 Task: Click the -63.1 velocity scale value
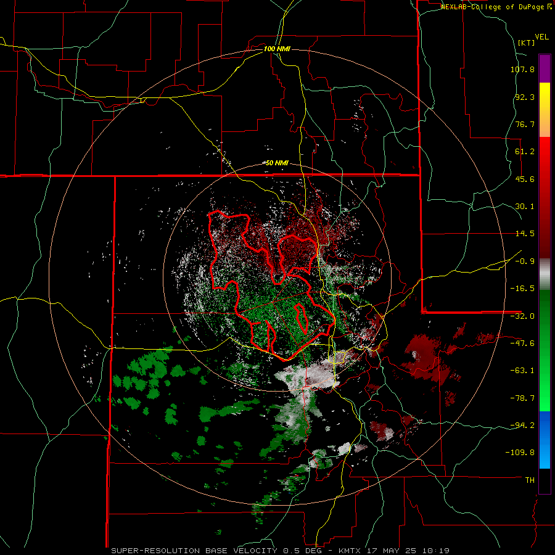point(522,371)
